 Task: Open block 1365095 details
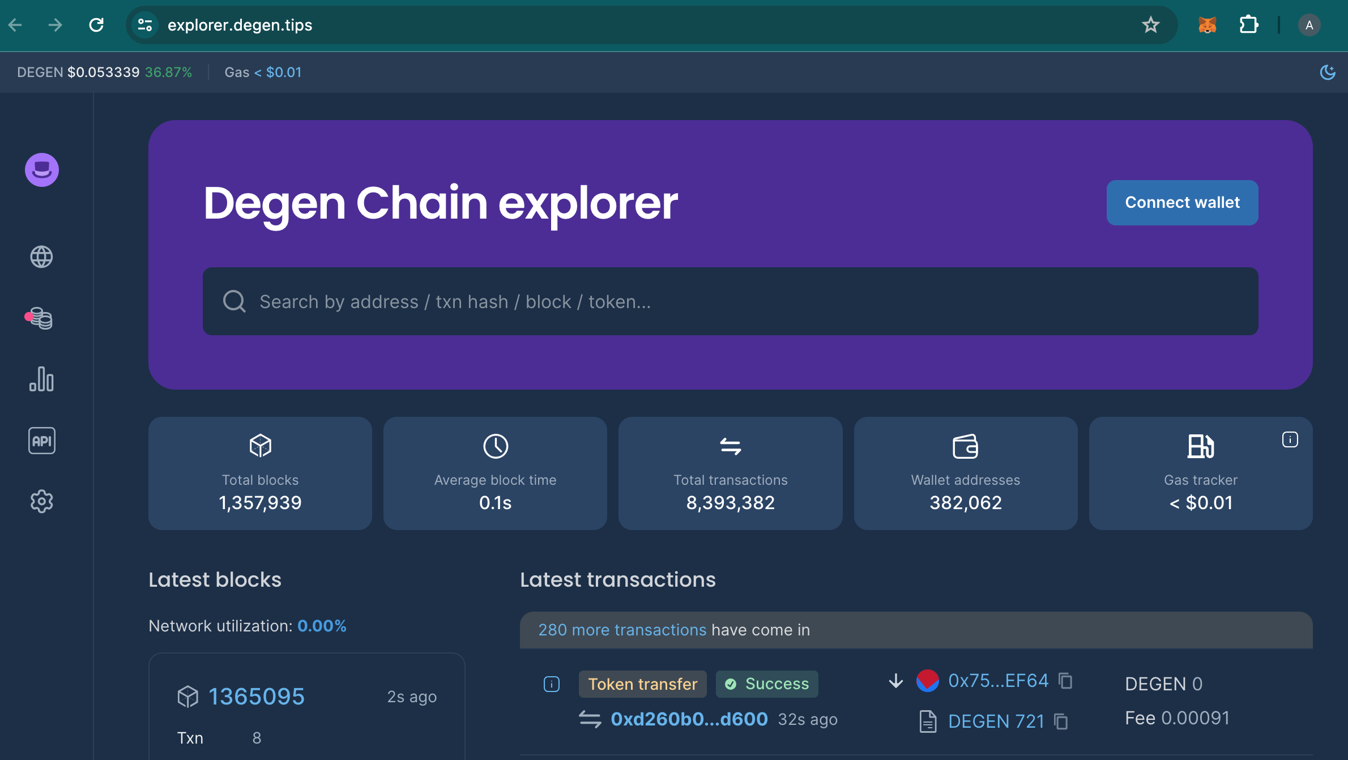pyautogui.click(x=256, y=695)
